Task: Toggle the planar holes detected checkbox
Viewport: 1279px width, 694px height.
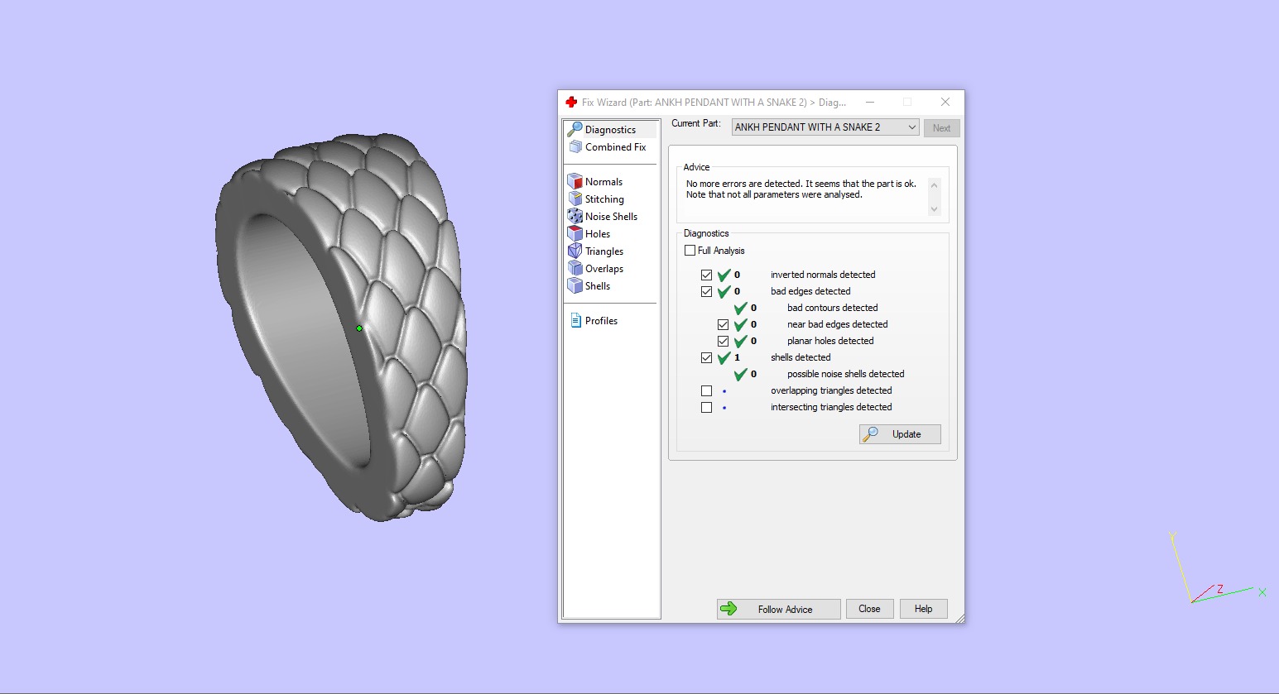Action: coord(723,341)
